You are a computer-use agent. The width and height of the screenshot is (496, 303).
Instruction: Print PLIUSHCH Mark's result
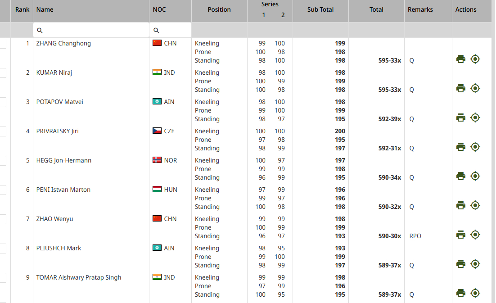[460, 264]
